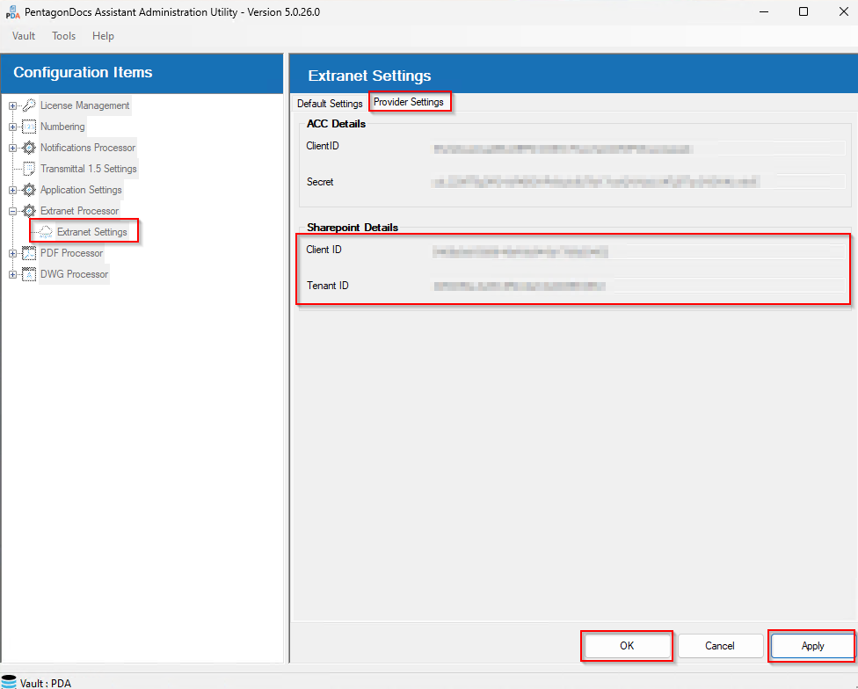Click the Transmittal 1.5 Settings document icon
The image size is (858, 689).
pos(29,169)
